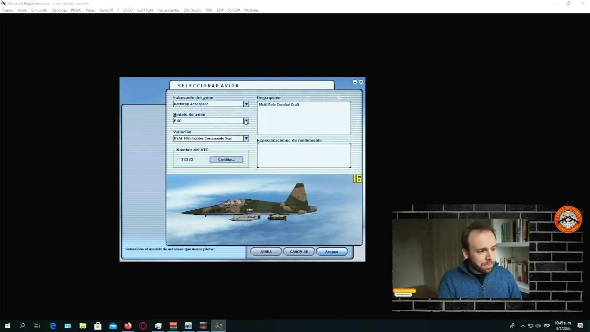Open the Fabricante del avión dropdown arrow
The image size is (590, 332).
246,104
